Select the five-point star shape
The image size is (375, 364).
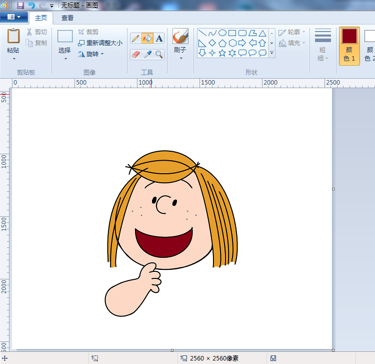point(222,53)
